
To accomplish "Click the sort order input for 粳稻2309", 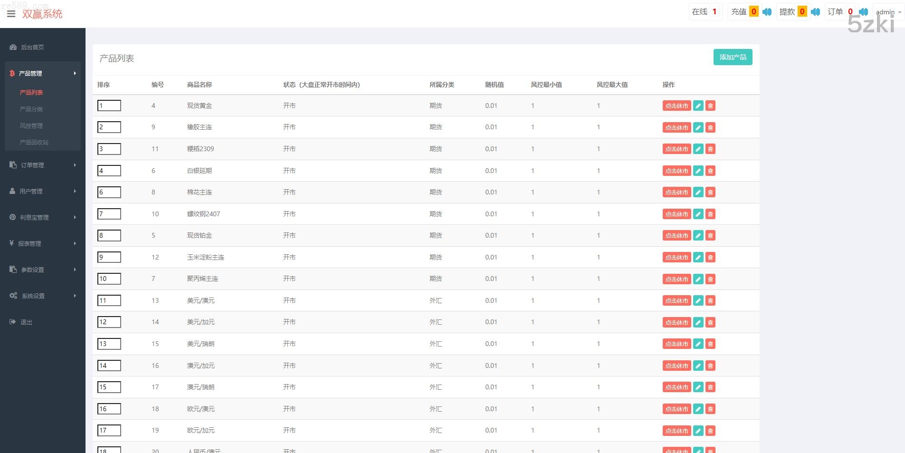I will coord(109,149).
